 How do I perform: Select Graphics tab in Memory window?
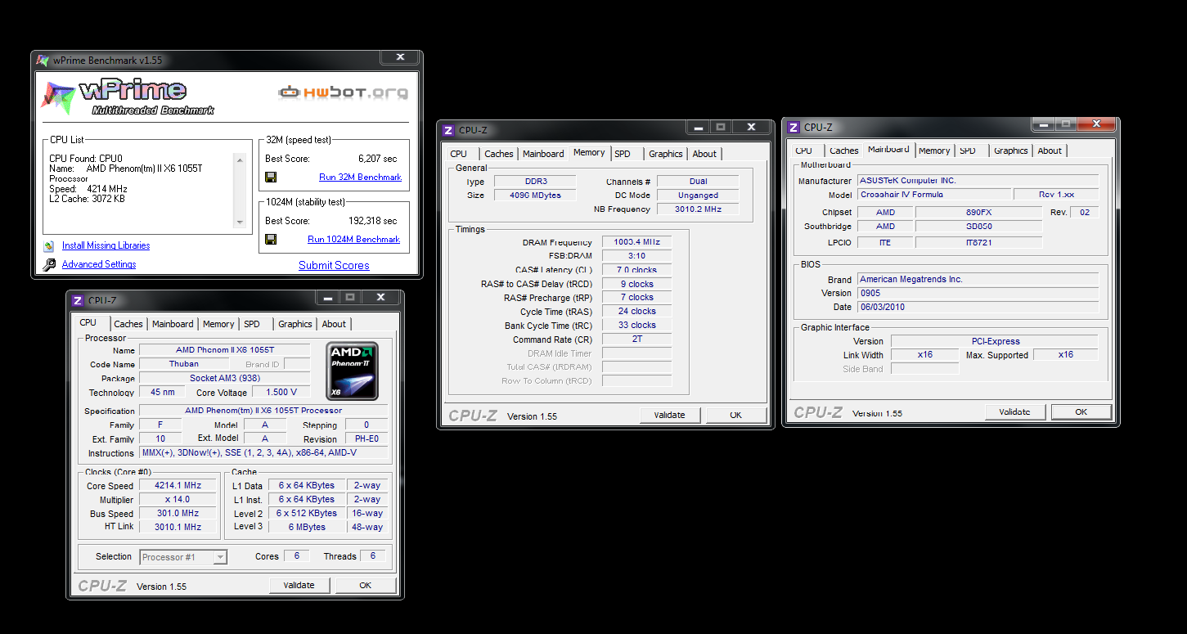click(666, 154)
